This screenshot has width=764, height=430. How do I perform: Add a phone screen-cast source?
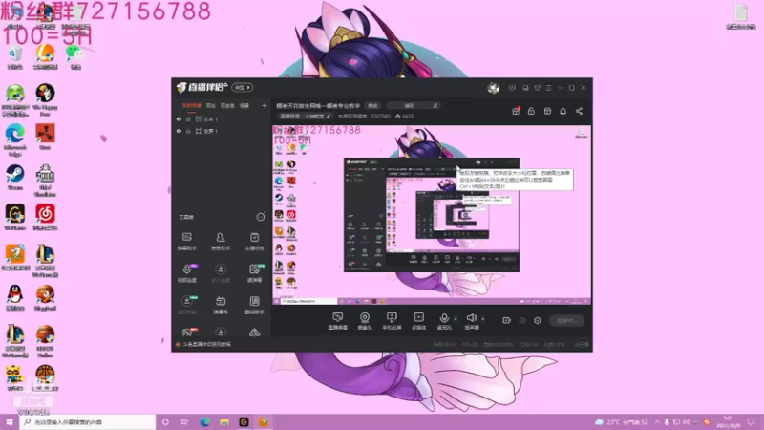coord(392,321)
